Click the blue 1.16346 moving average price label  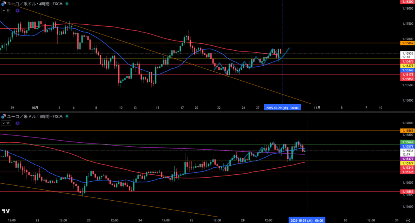tap(407, 70)
